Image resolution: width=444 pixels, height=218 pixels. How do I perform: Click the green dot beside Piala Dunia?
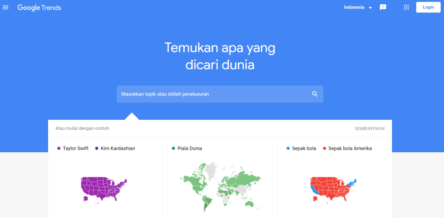[x=173, y=148]
